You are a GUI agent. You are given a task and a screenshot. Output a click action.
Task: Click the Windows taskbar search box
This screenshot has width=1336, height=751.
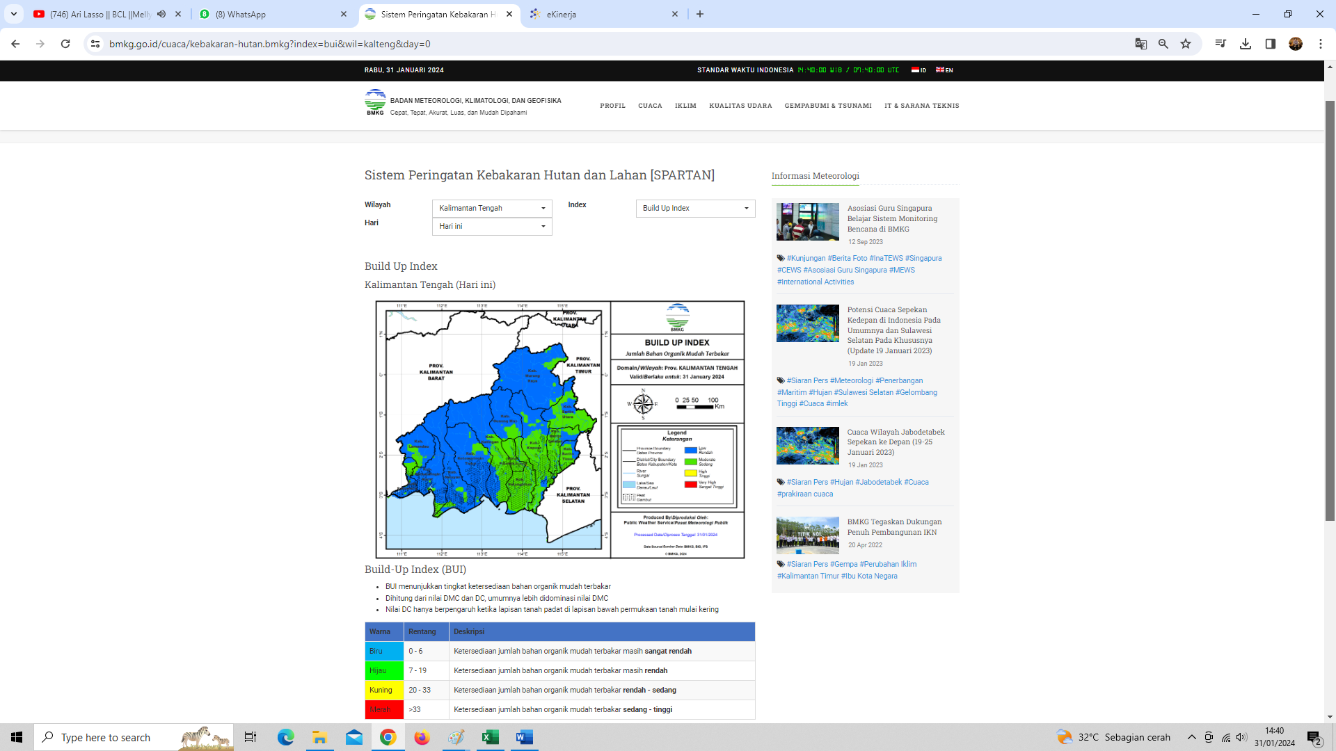coord(134,737)
